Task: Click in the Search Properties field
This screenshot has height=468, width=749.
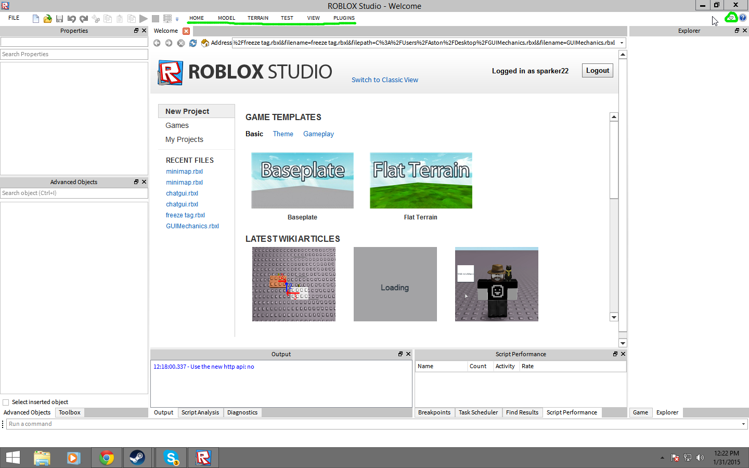Action: (x=74, y=54)
